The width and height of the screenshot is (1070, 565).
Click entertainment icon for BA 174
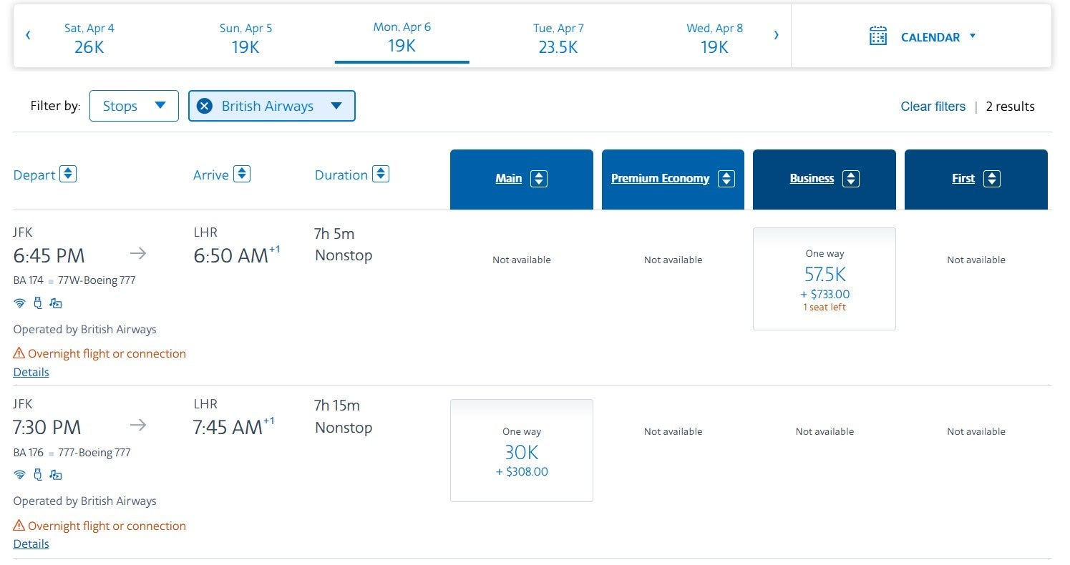tap(56, 303)
